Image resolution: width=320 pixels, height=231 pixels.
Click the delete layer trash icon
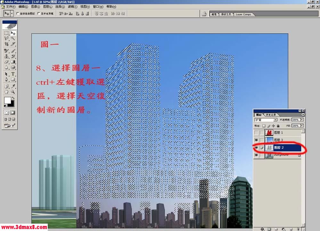pyautogui.click(x=298, y=229)
